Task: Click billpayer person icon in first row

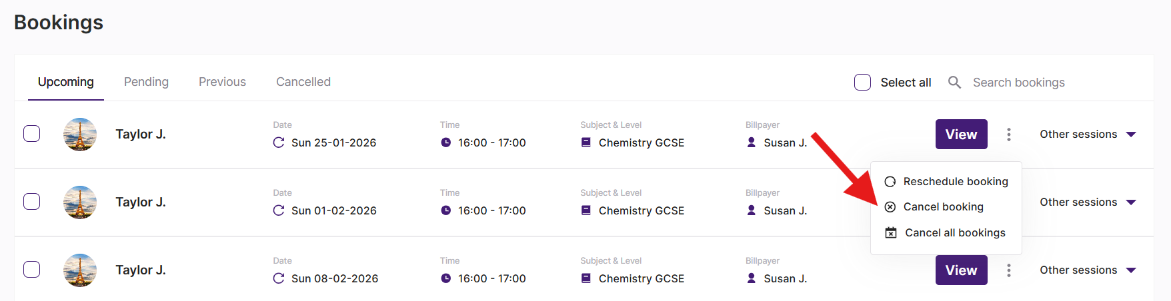Action: coord(752,143)
